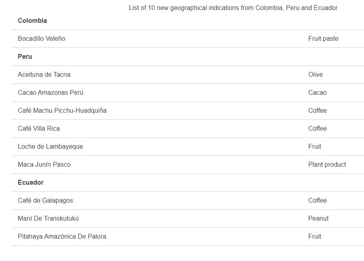
Task: Select the Ecuador section header
Action: pos(31,182)
